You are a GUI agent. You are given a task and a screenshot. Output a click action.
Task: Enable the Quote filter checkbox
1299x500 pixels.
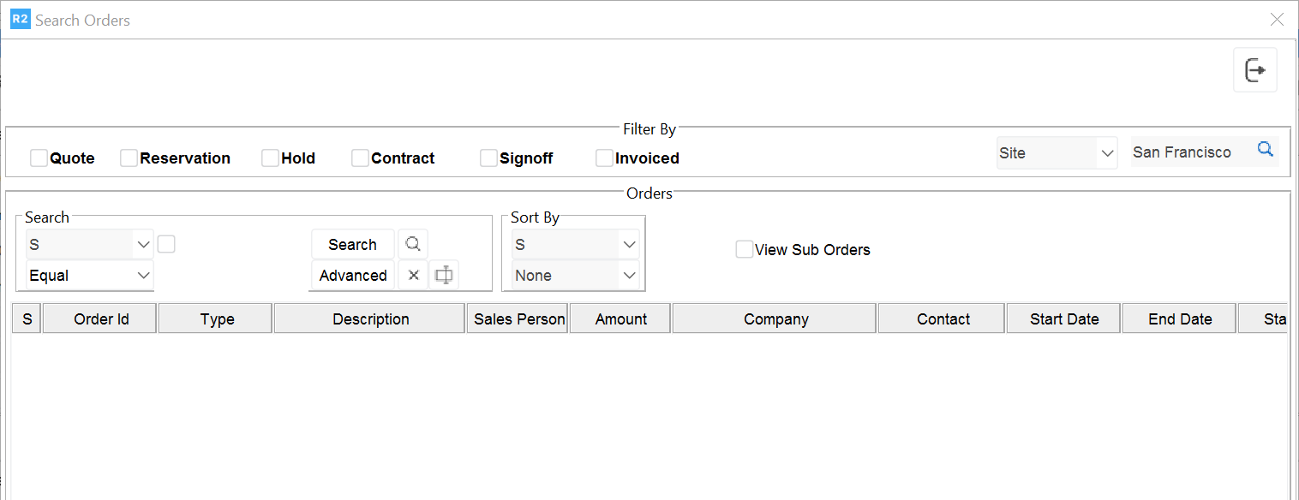(x=39, y=158)
